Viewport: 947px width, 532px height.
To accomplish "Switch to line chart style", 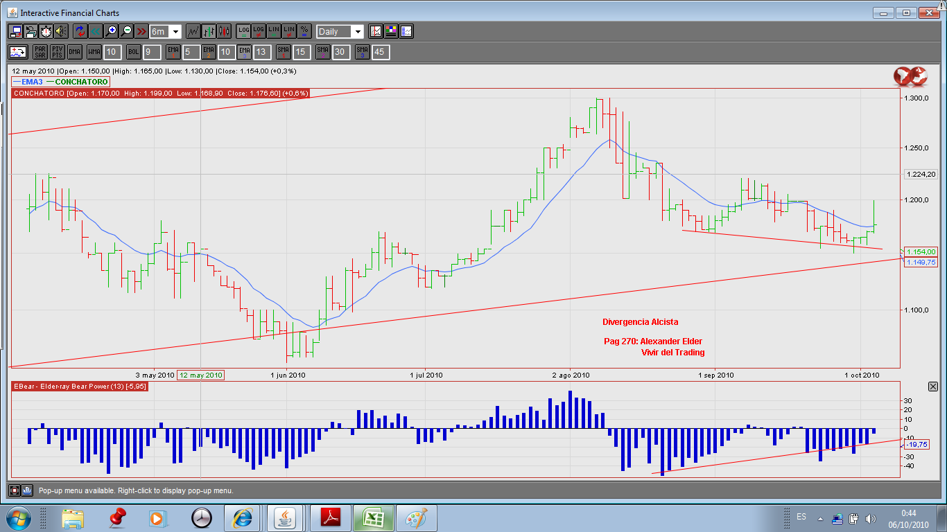I will click(x=193, y=31).
